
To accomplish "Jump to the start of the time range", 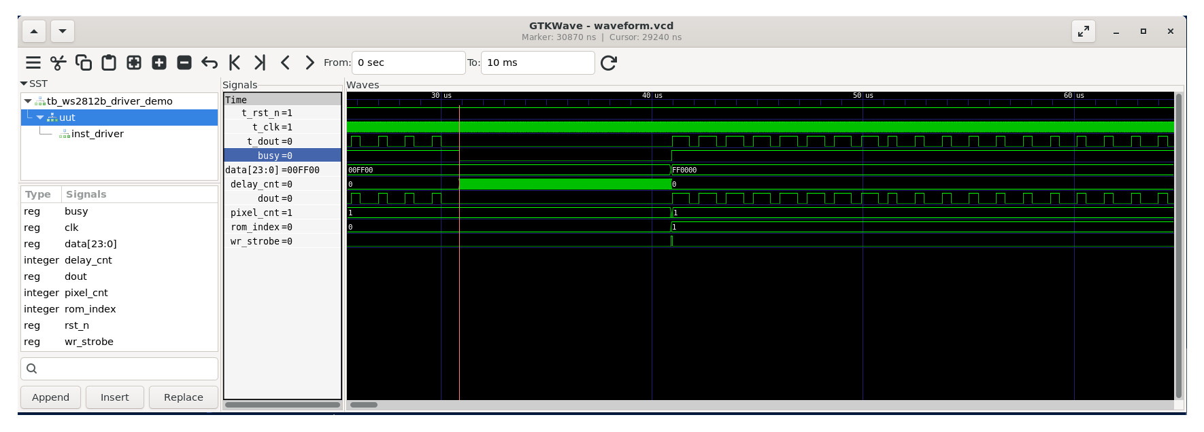I will (x=235, y=63).
